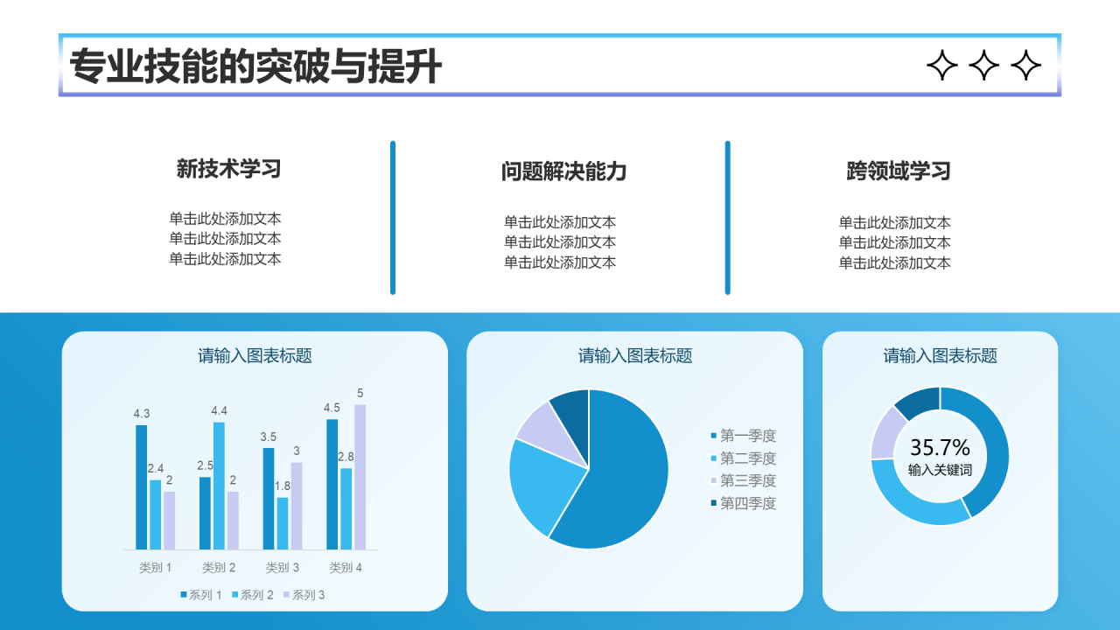Select the pie chart's 请输入图表标题 title
Image resolution: width=1120 pixels, height=630 pixels.
(635, 356)
